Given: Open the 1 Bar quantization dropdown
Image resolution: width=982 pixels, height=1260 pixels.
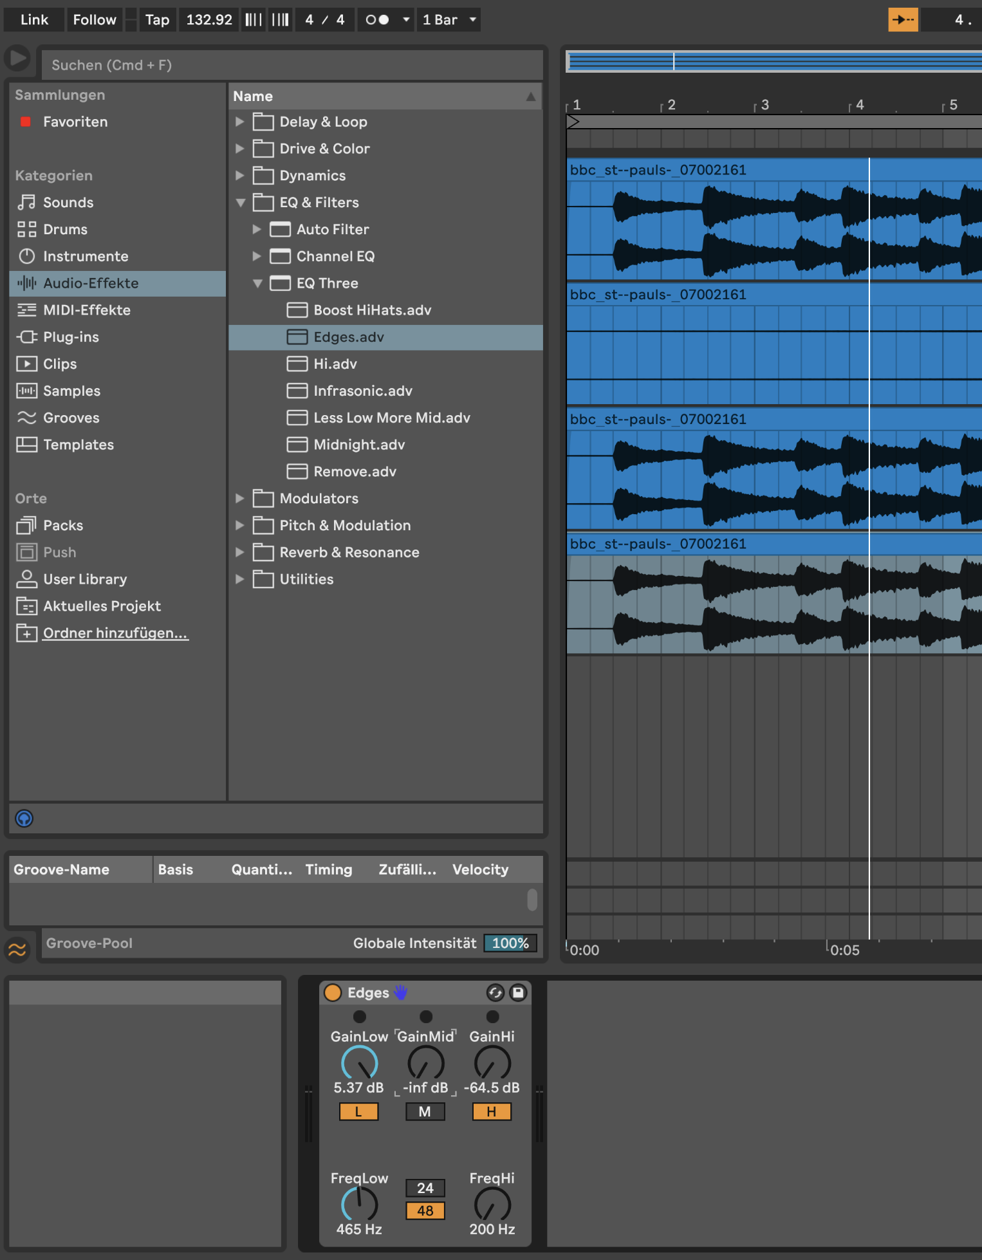Looking at the screenshot, I should pyautogui.click(x=449, y=19).
